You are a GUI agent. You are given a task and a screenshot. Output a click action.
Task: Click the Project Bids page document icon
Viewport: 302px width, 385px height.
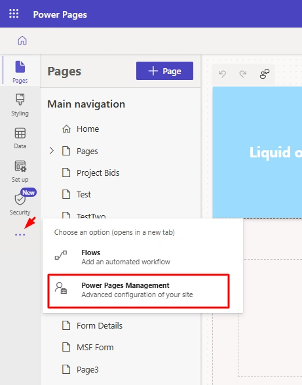[x=66, y=172]
